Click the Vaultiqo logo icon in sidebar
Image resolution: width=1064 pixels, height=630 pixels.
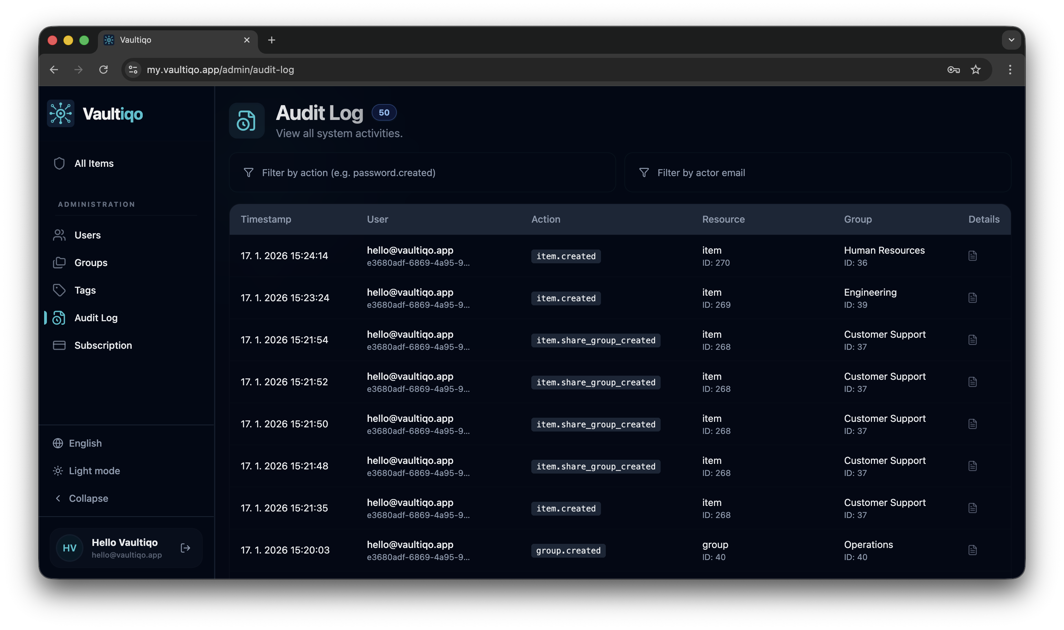[61, 114]
